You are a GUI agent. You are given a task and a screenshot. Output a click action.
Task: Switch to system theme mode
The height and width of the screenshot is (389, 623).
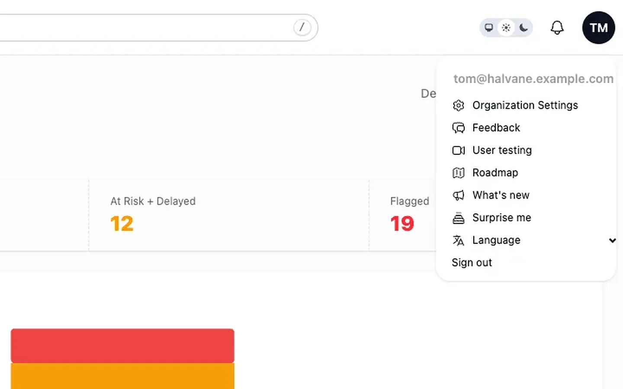[488, 28]
